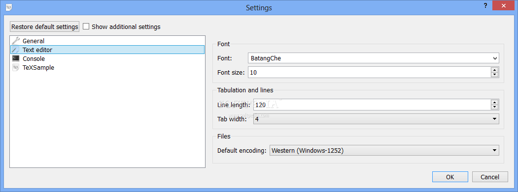The image size is (518, 192).
Task: Open the Font dropdown showing BatangChe
Action: coord(373,58)
